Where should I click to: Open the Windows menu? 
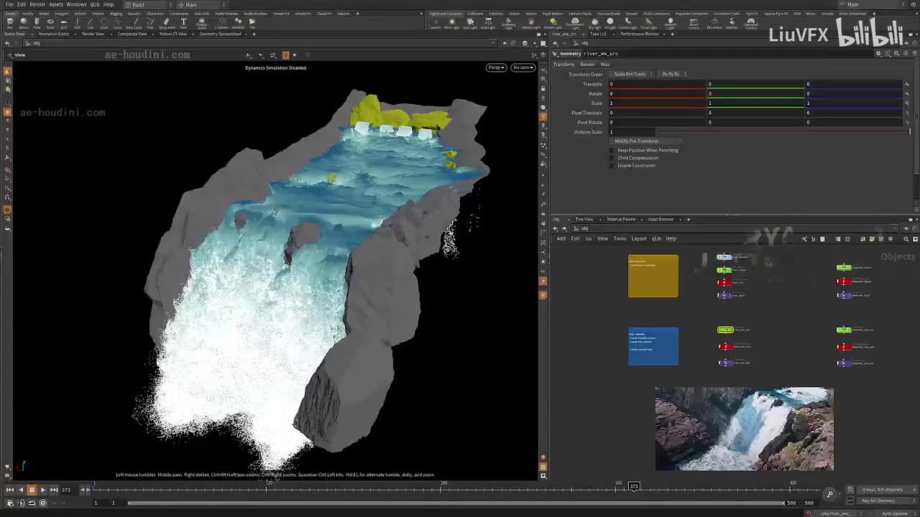76,4
